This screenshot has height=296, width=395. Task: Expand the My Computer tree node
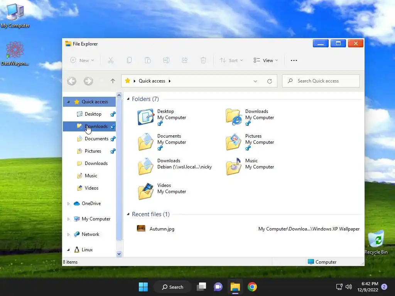pos(68,219)
